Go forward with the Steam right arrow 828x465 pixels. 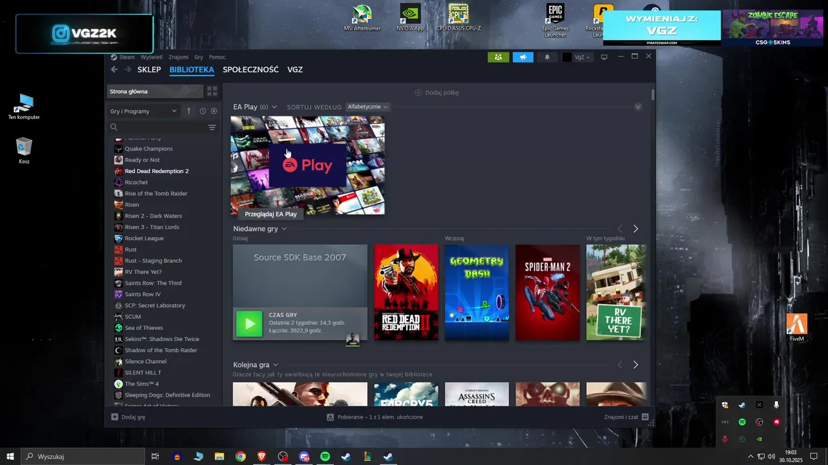(128, 70)
